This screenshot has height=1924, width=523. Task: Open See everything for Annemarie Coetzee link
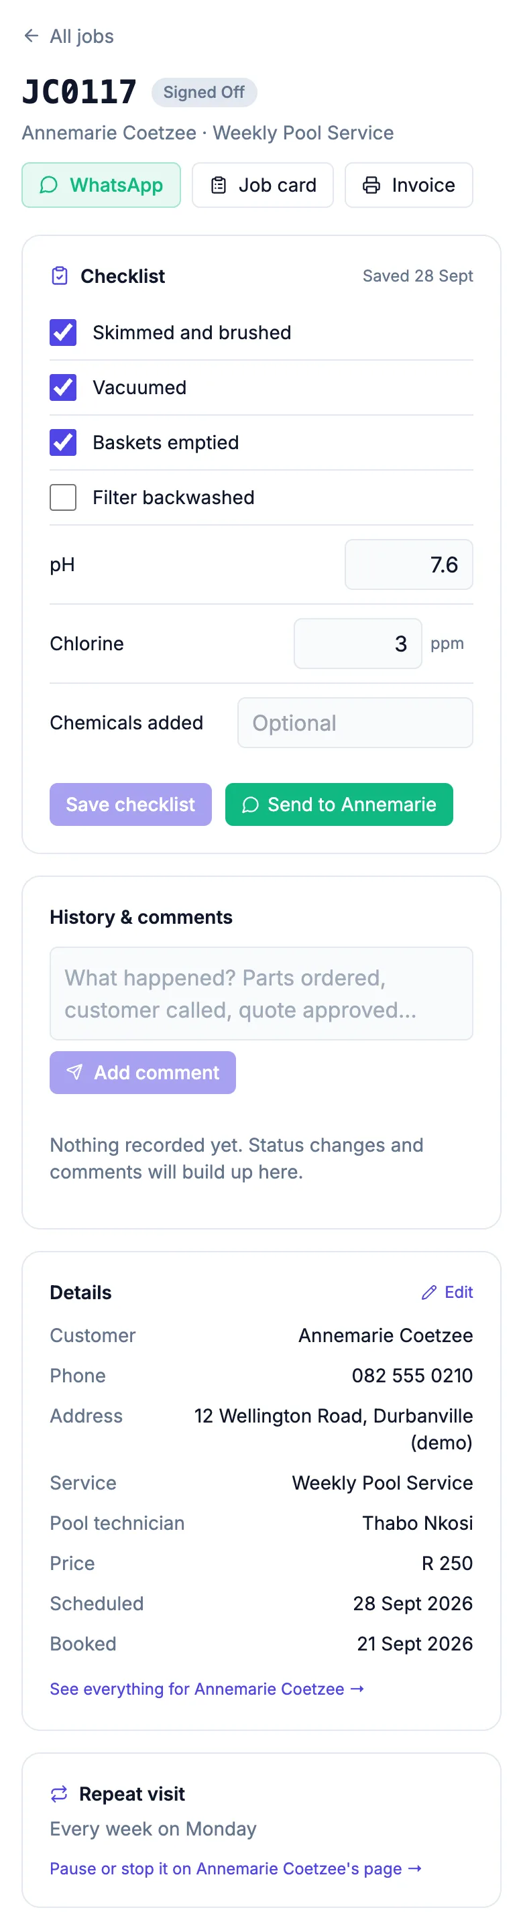[x=207, y=1689]
